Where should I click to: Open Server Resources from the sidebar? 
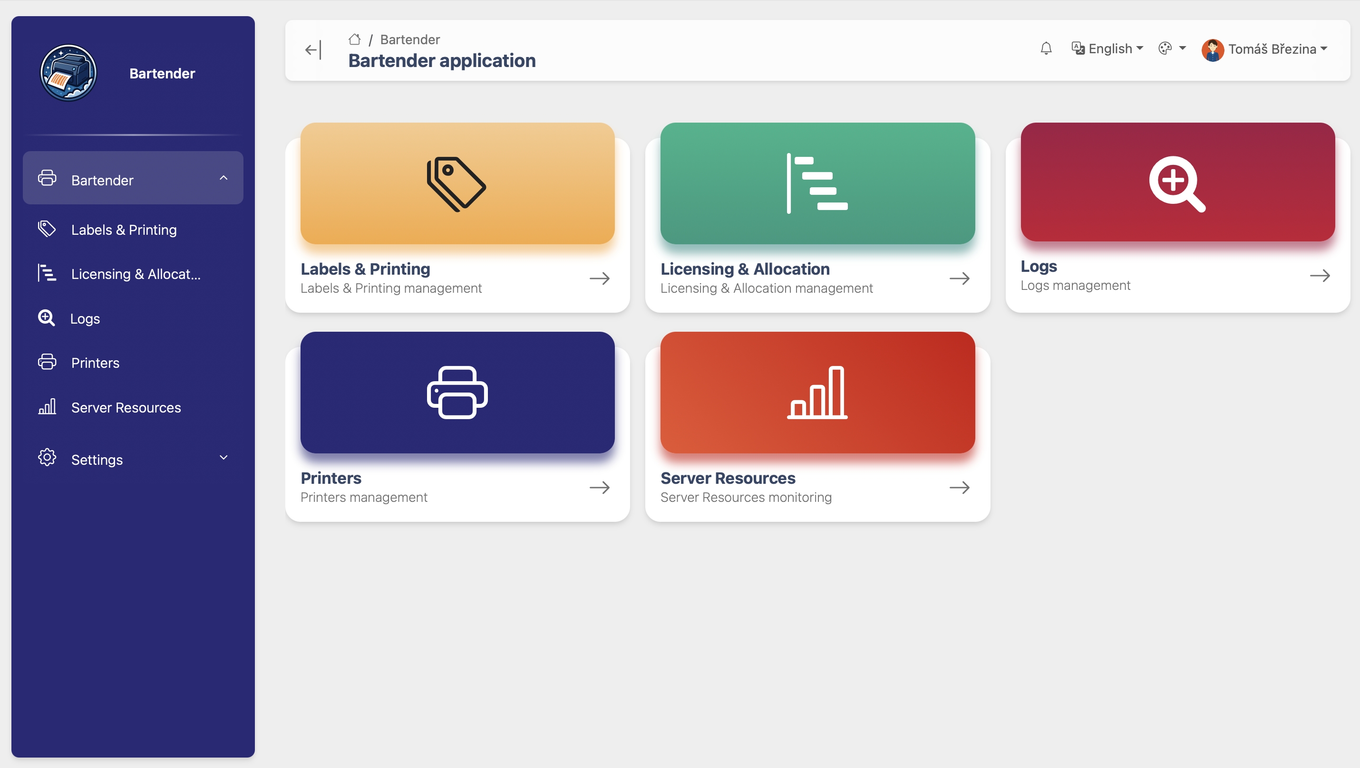[x=126, y=408]
